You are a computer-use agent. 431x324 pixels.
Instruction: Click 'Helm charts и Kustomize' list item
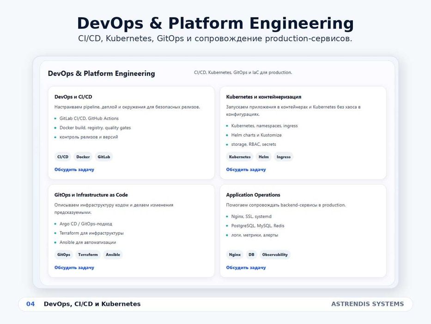coord(256,135)
